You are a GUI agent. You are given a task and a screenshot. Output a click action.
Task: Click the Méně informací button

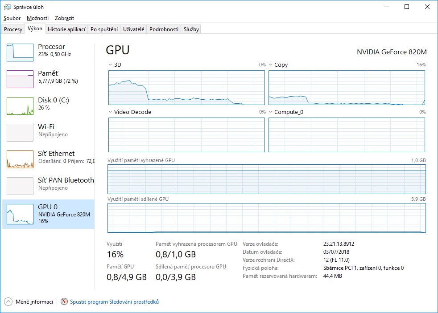pos(34,302)
